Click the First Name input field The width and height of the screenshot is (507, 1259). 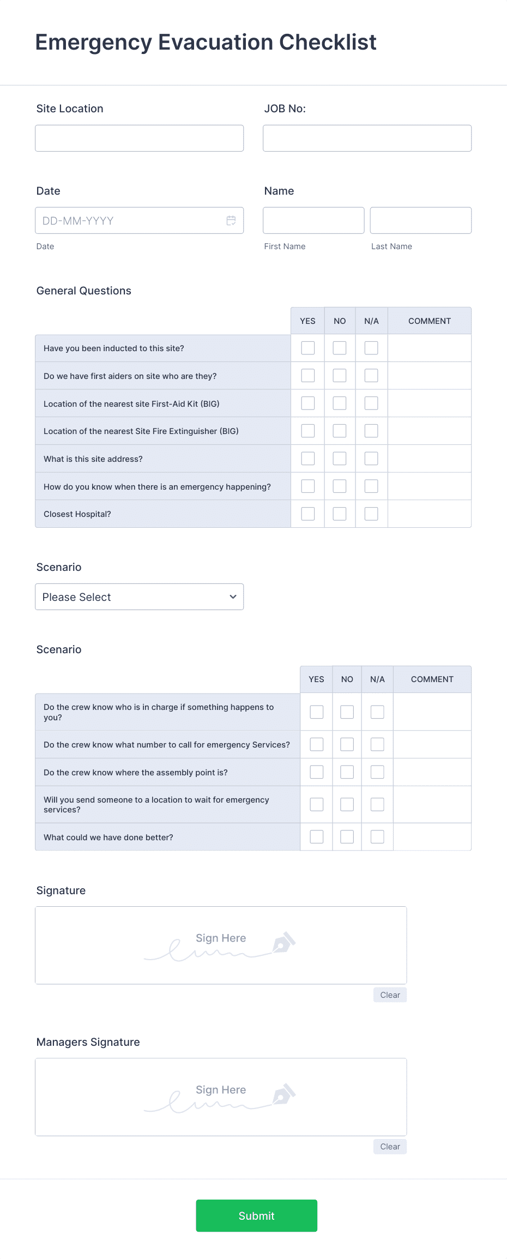coord(313,220)
